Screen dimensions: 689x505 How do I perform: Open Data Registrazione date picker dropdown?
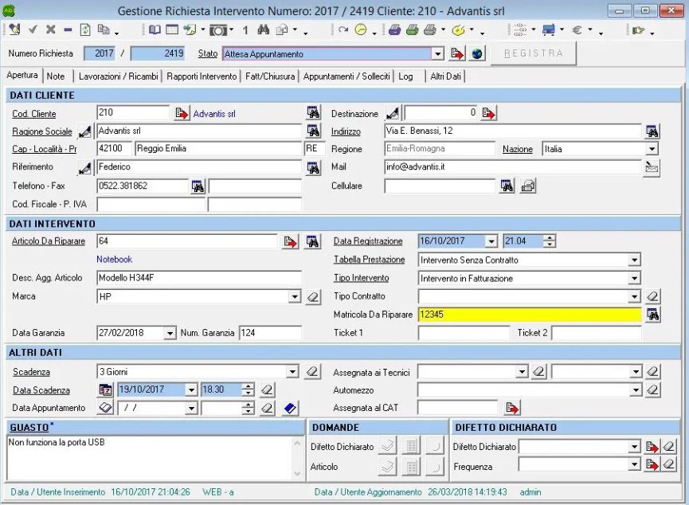coord(491,241)
